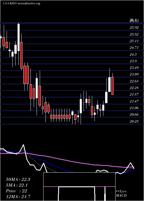Click the 24.3 price axis label
This screenshot has width=144, height=201.
click(133, 54)
